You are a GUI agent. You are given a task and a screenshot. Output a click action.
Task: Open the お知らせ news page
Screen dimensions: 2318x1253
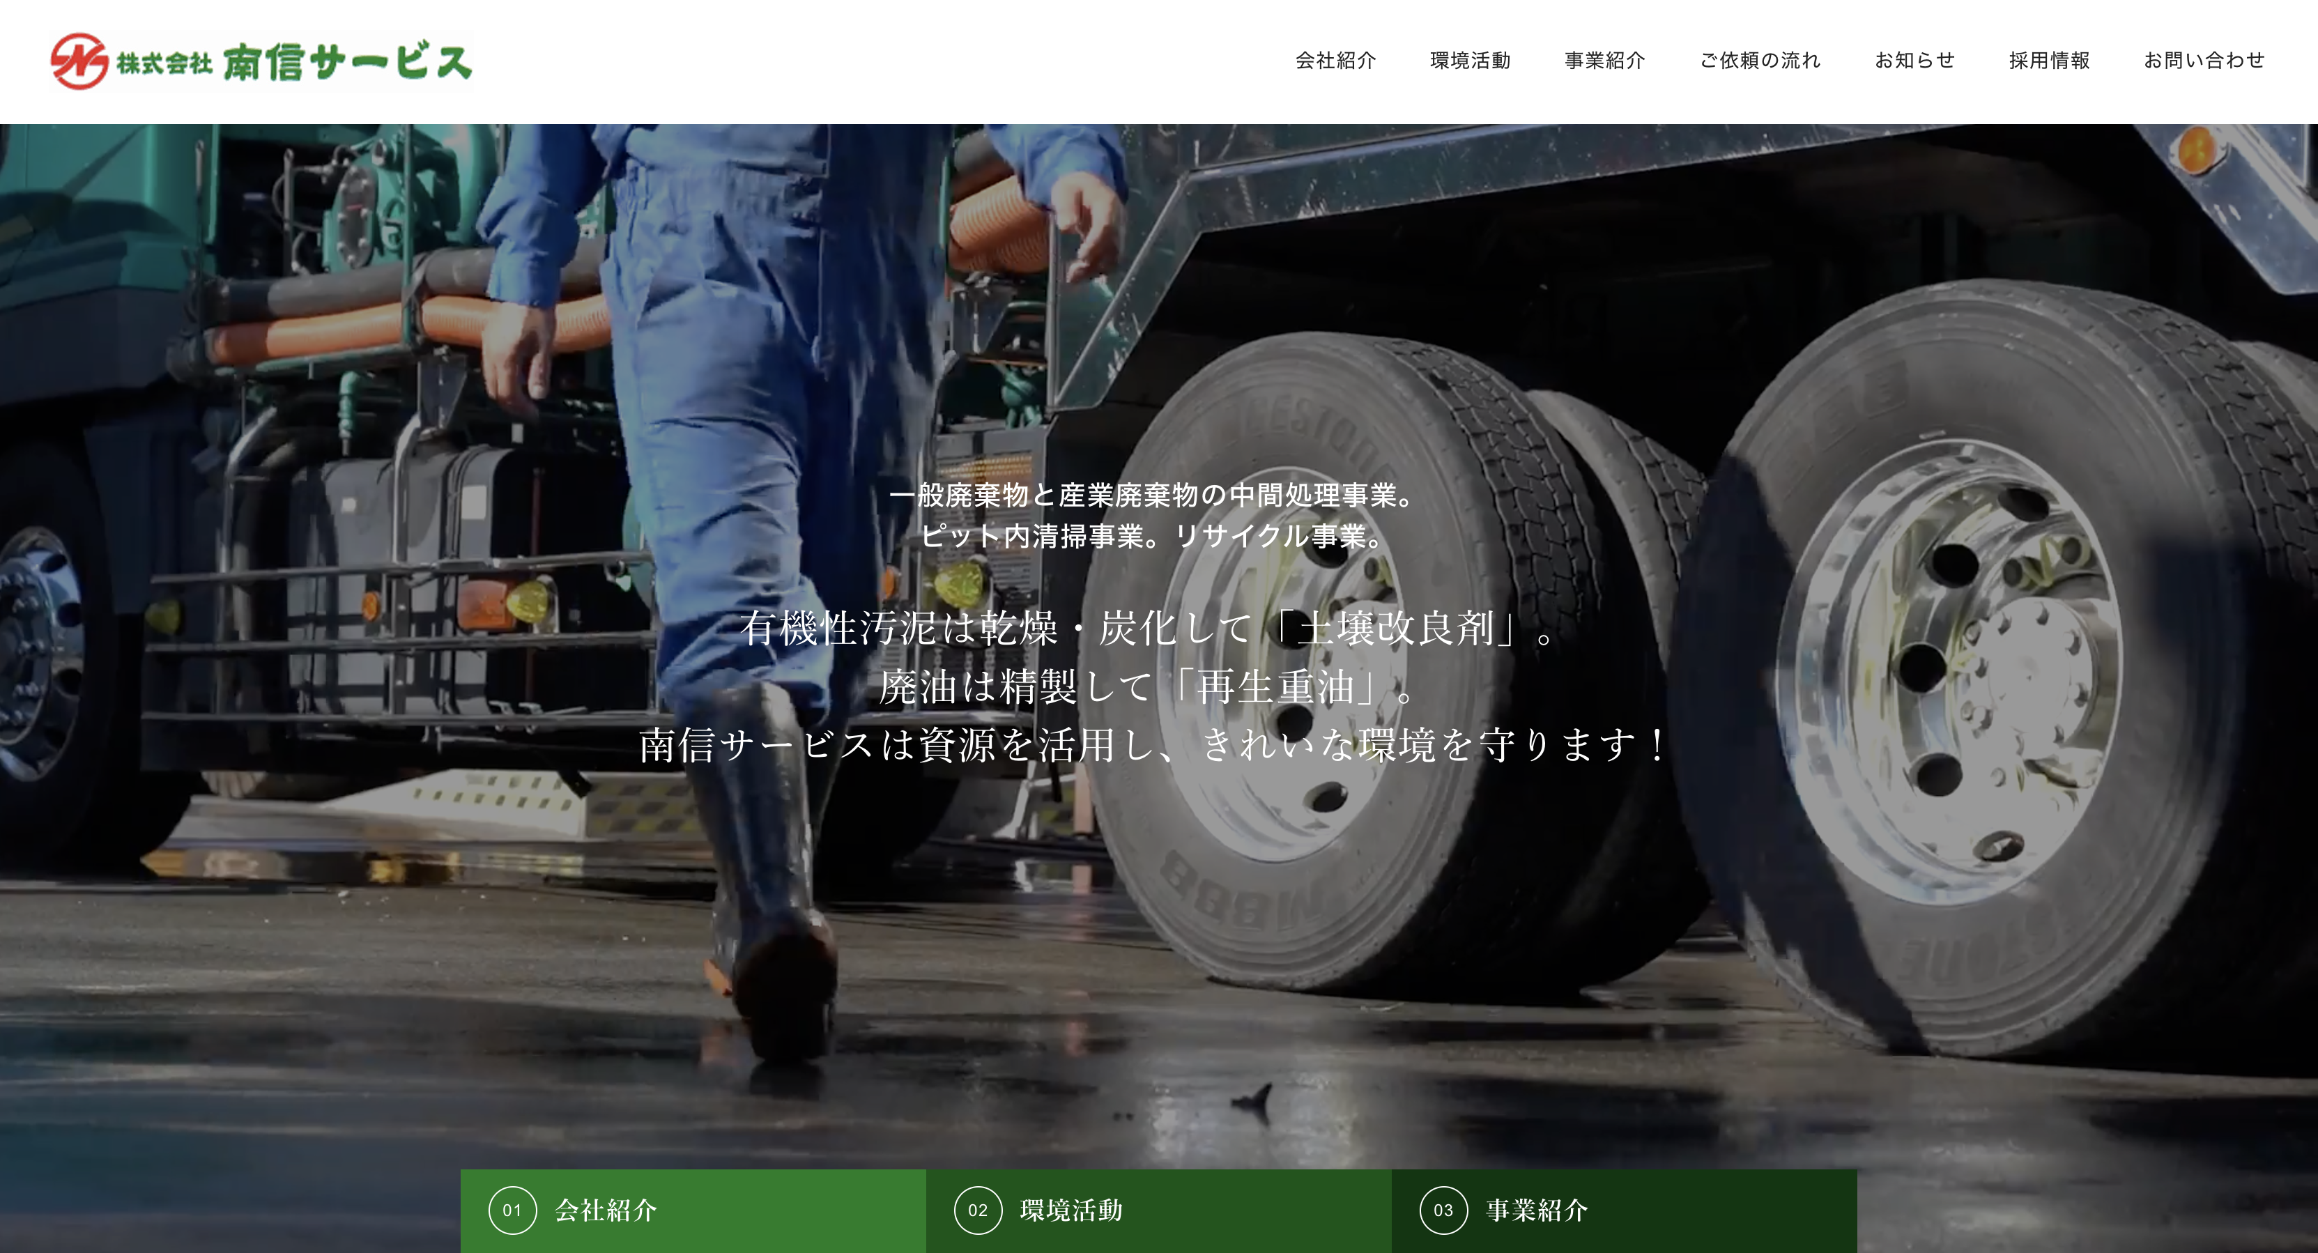point(1914,60)
